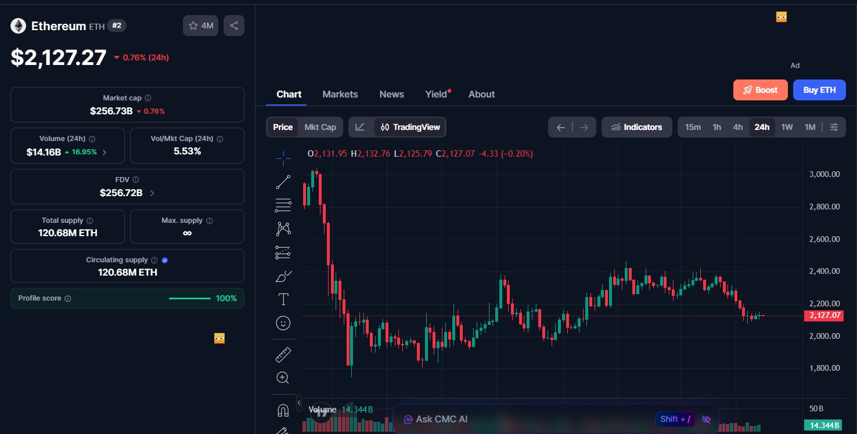Viewport: 857px width, 434px height.
Task: Set chart interval to 24h
Action: 762,127
